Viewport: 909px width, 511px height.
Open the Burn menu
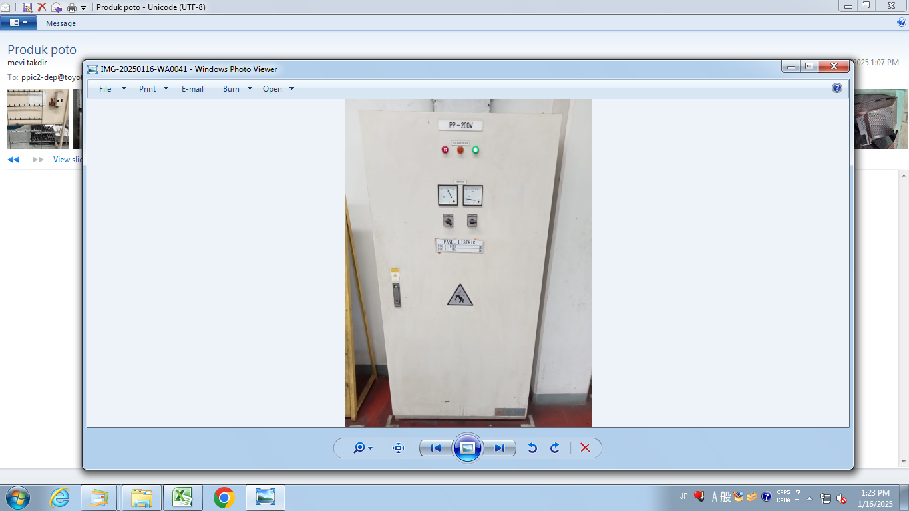pyautogui.click(x=231, y=89)
